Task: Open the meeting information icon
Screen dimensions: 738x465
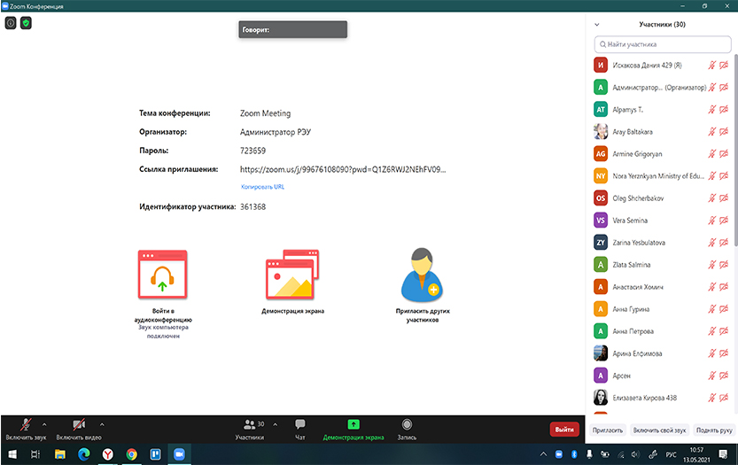Action: (11, 23)
